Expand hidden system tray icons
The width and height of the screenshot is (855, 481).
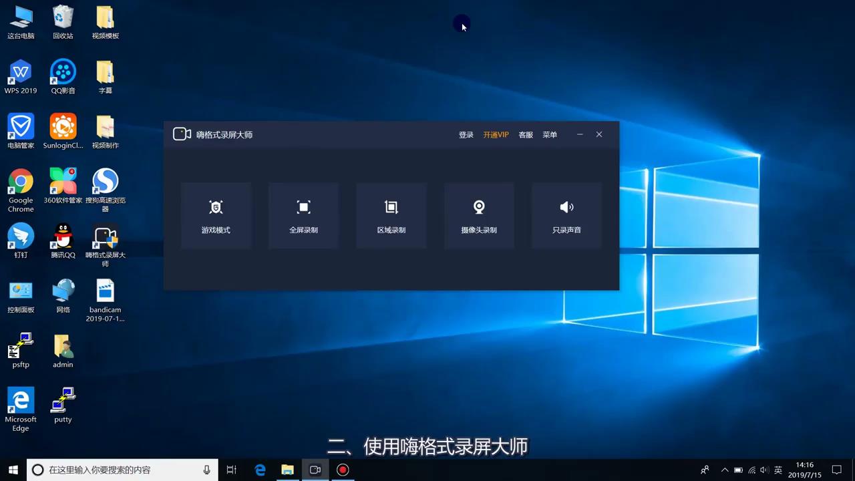coord(725,470)
